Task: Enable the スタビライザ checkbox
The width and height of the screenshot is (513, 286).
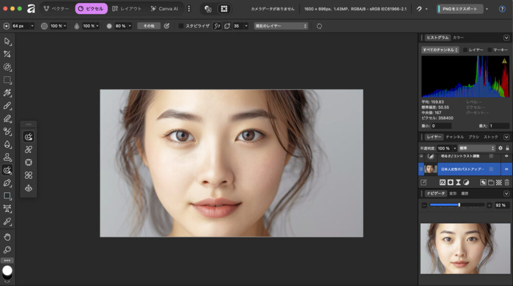Action: (x=181, y=26)
